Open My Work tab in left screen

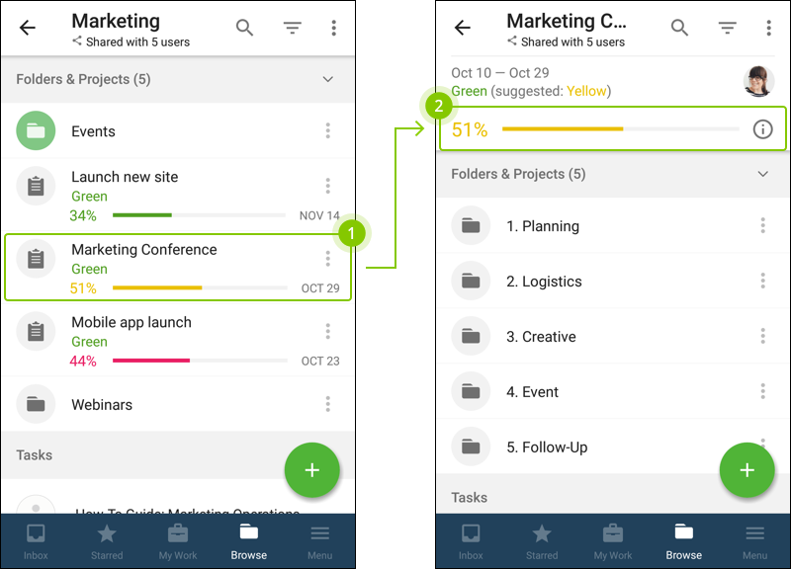click(178, 541)
